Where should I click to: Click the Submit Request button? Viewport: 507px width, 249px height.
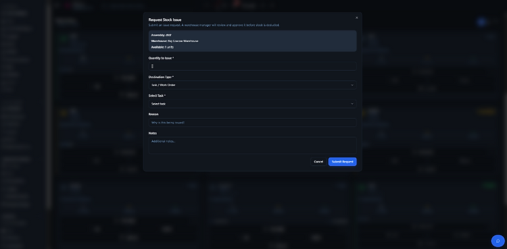pyautogui.click(x=343, y=162)
